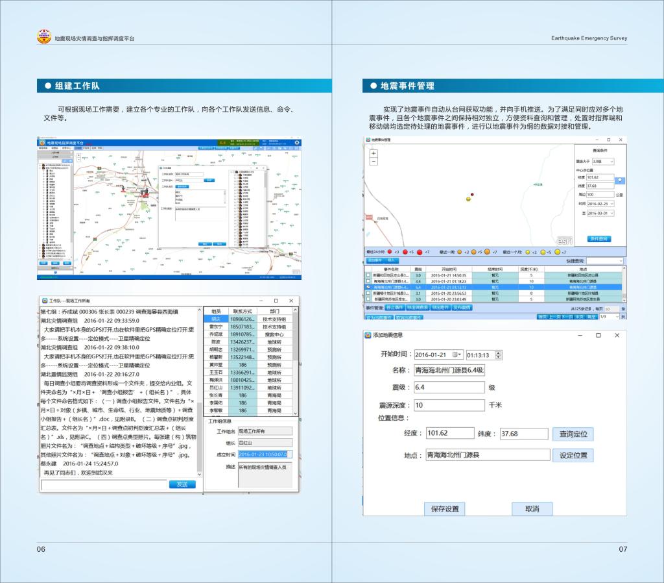Uncheck the selected 6.4 magnitude event row
Image resolution: width=664 pixels, height=583 pixels.
tap(368, 287)
